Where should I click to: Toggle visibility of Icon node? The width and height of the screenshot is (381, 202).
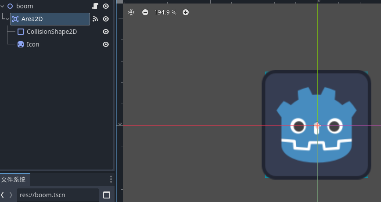pyautogui.click(x=106, y=44)
